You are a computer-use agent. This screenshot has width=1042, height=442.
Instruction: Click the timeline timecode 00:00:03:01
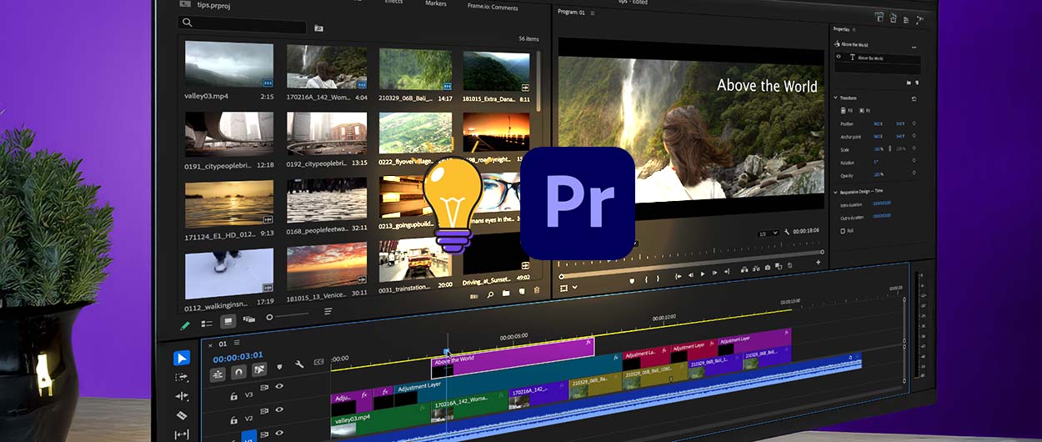pos(238,357)
